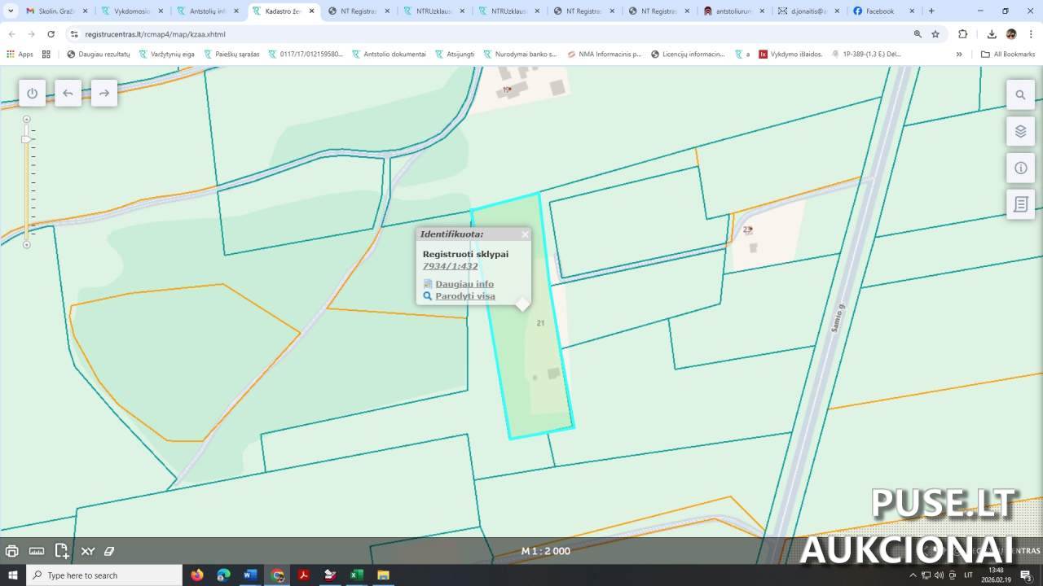The image size is (1043, 586).
Task: Click the map zoom slider handle
Action: 26,139
